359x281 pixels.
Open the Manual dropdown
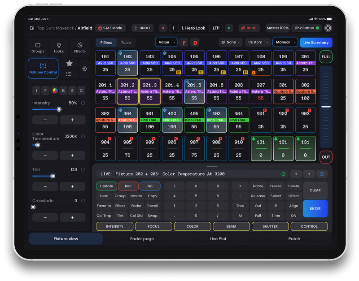point(286,42)
